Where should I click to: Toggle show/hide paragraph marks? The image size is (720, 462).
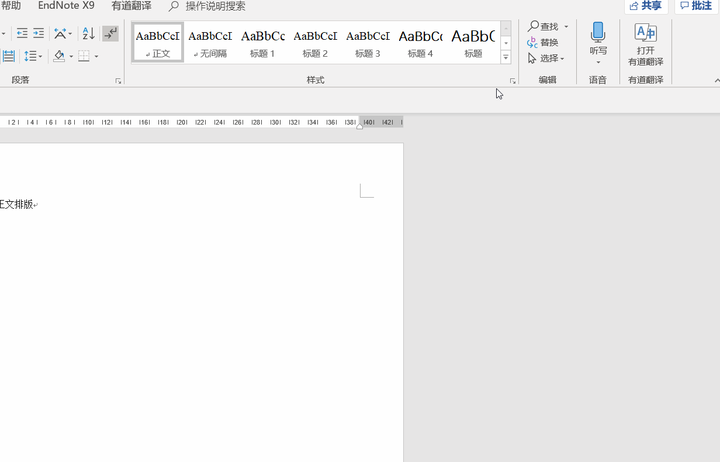110,33
